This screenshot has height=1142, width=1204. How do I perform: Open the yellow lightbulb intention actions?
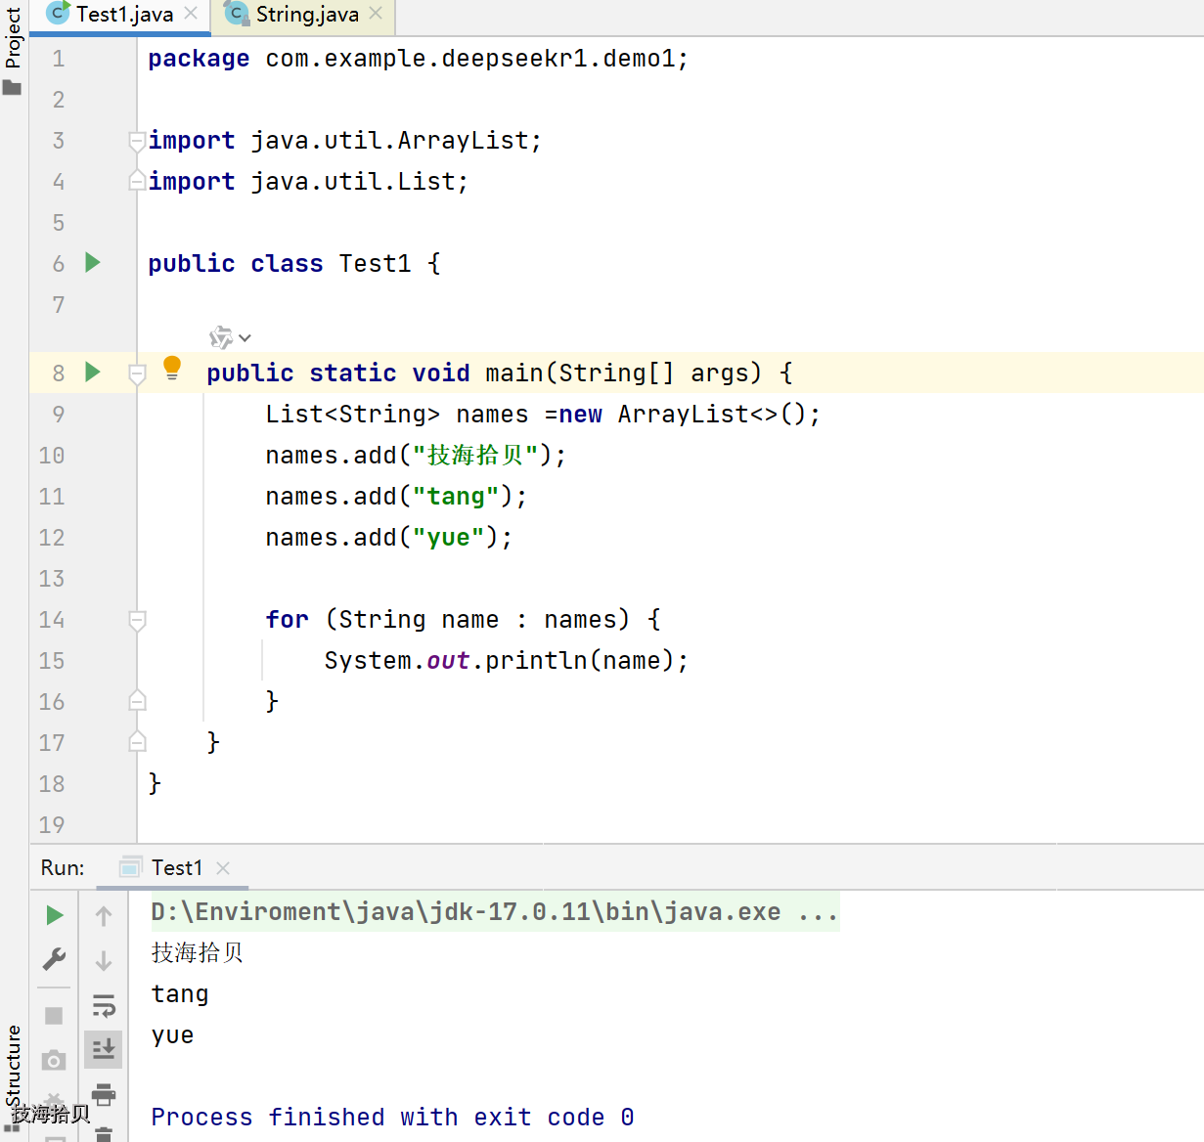172,369
